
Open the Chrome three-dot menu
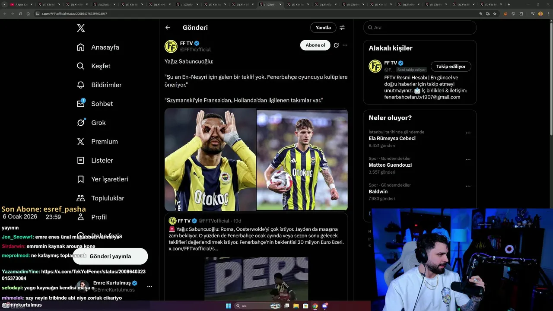click(548, 14)
